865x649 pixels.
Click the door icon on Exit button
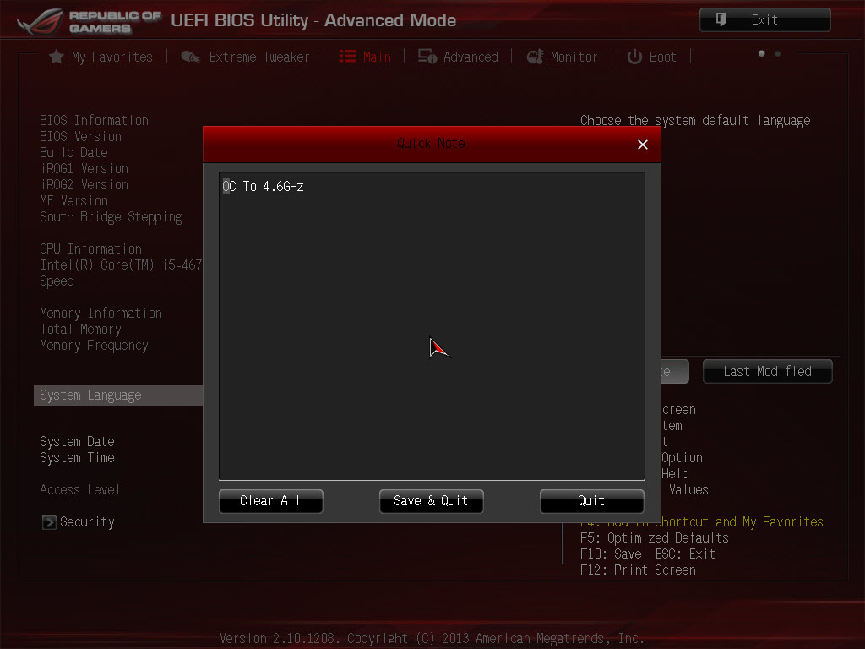pyautogui.click(x=721, y=20)
